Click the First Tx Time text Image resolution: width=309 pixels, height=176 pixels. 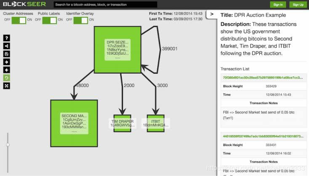tap(176, 13)
